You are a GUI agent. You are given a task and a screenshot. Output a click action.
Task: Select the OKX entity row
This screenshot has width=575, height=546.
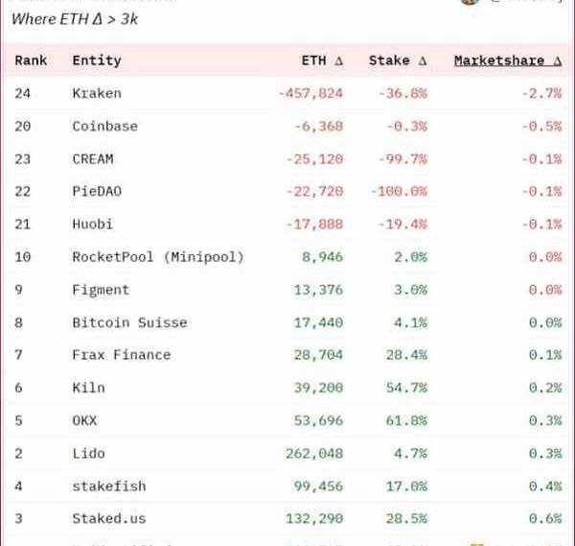(84, 419)
